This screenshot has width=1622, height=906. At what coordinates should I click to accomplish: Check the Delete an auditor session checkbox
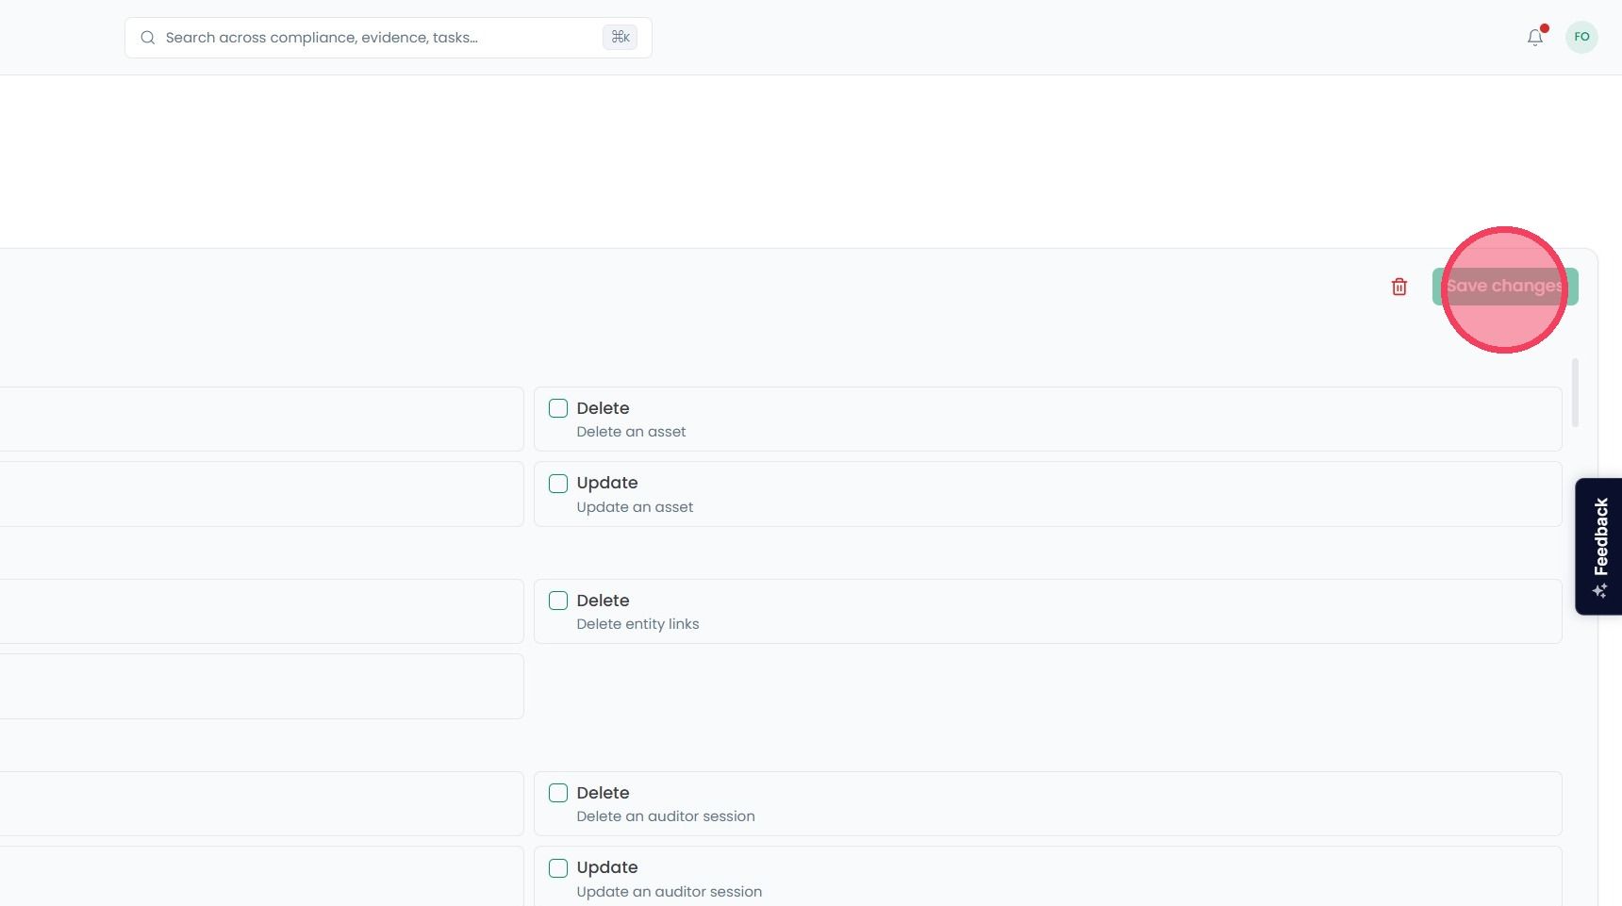tap(558, 793)
